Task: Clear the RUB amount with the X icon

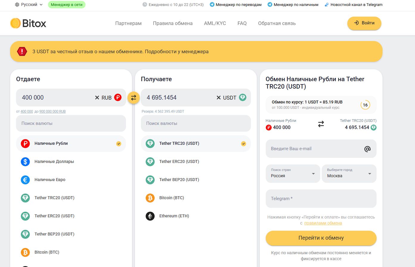Action: click(97, 98)
